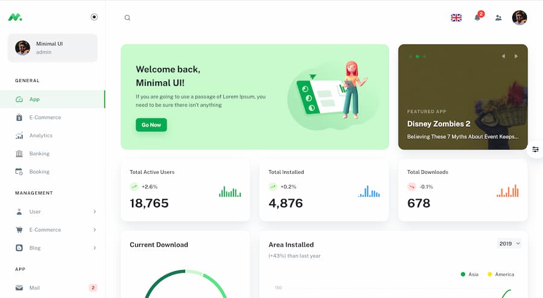Viewport: 543px width, 298px height.
Task: Click the search magnifier icon
Action: tap(127, 17)
